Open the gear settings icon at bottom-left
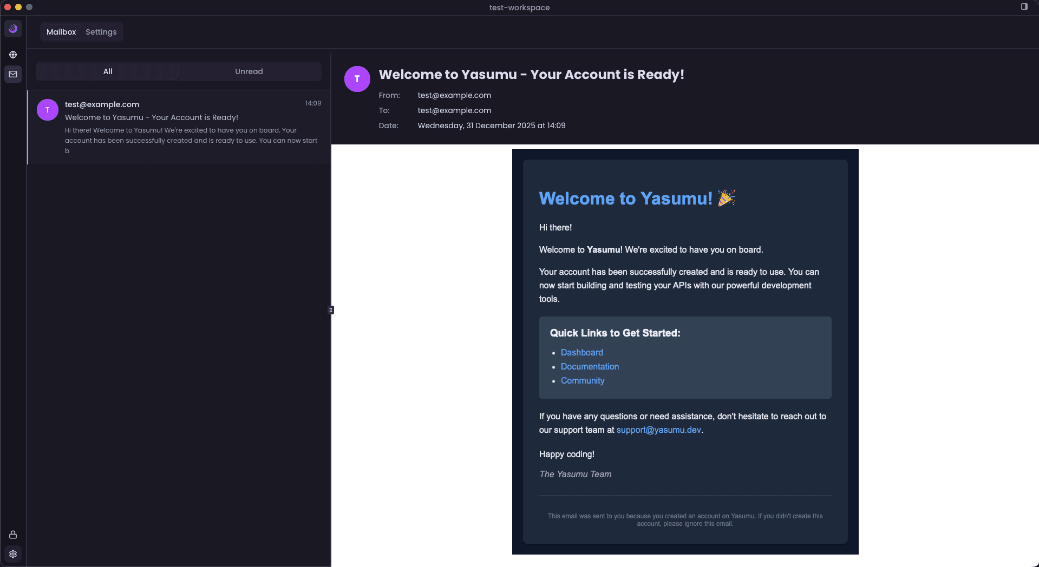The width and height of the screenshot is (1039, 567). pos(13,554)
